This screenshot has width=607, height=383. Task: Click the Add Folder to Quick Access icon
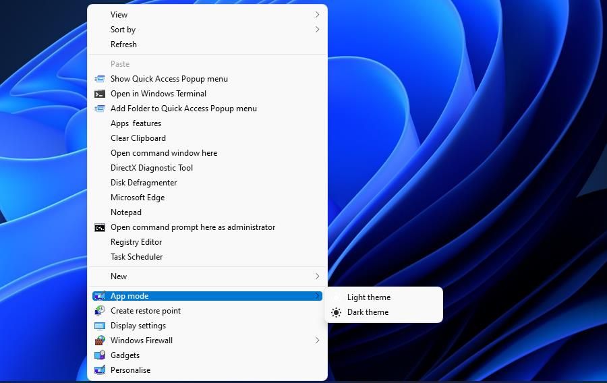[100, 109]
